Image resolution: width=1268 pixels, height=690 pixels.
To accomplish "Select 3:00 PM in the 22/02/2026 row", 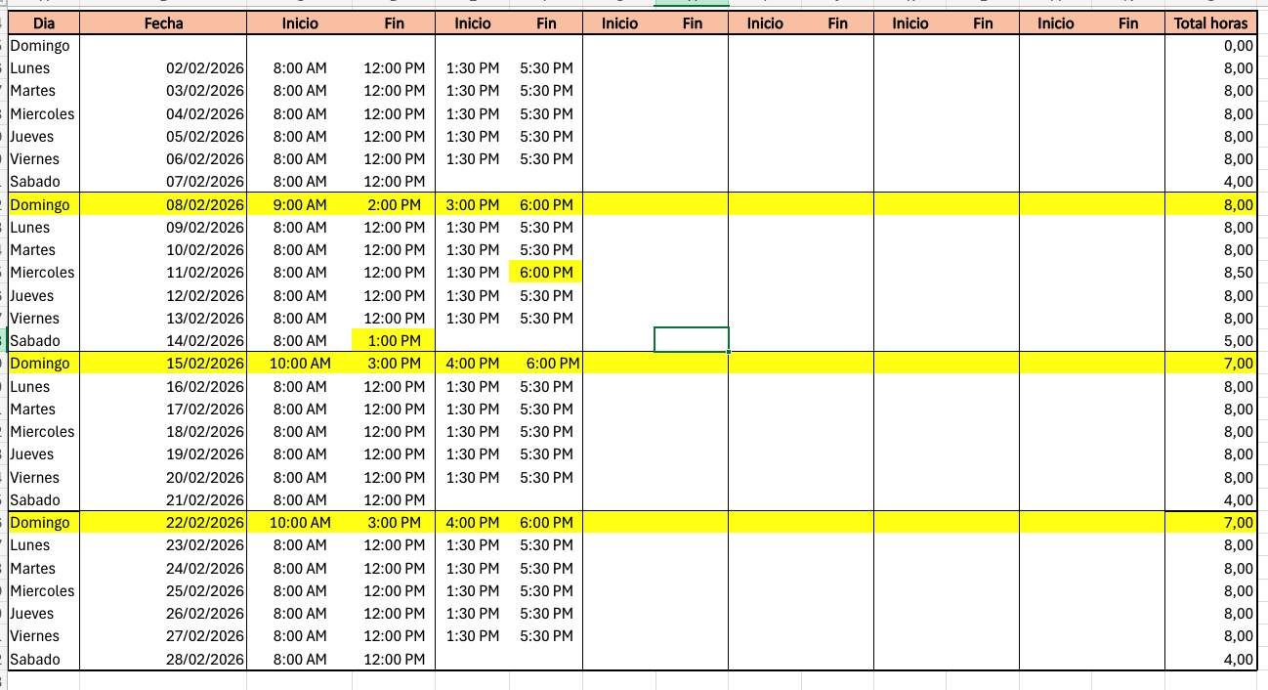I will click(x=394, y=523).
